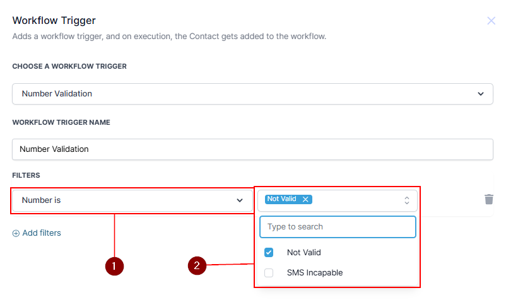Click the red annotation badge numbered 2
The image size is (506, 300).
pyautogui.click(x=197, y=266)
